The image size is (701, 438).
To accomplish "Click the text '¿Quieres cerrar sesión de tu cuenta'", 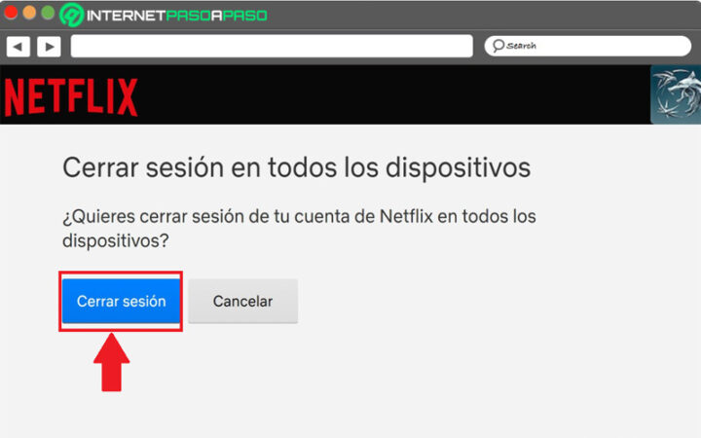I will pos(204,216).
